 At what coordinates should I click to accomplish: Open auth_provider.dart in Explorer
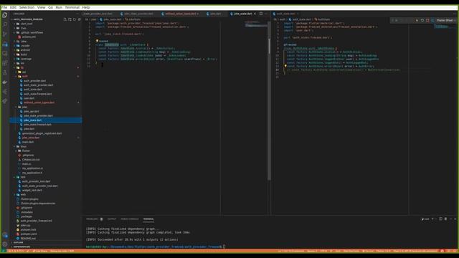pos(34,81)
